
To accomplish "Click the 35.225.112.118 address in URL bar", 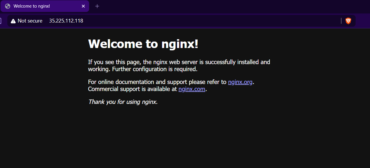I will (x=66, y=21).
